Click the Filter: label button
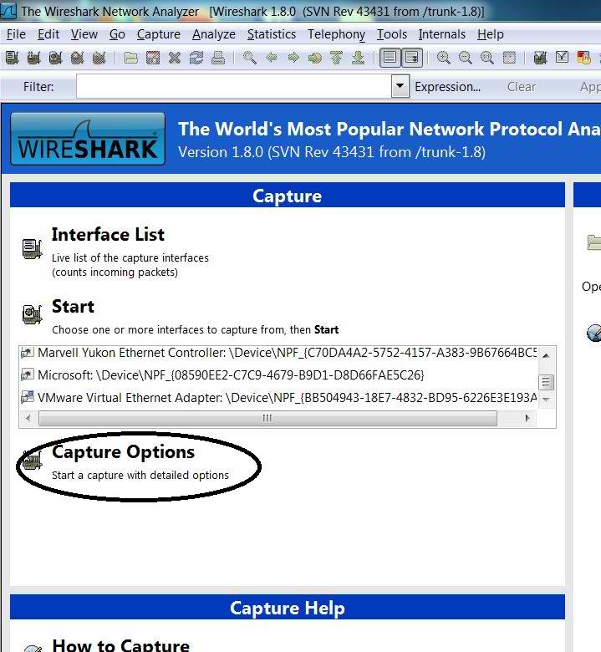The image size is (601, 652). pyautogui.click(x=38, y=86)
